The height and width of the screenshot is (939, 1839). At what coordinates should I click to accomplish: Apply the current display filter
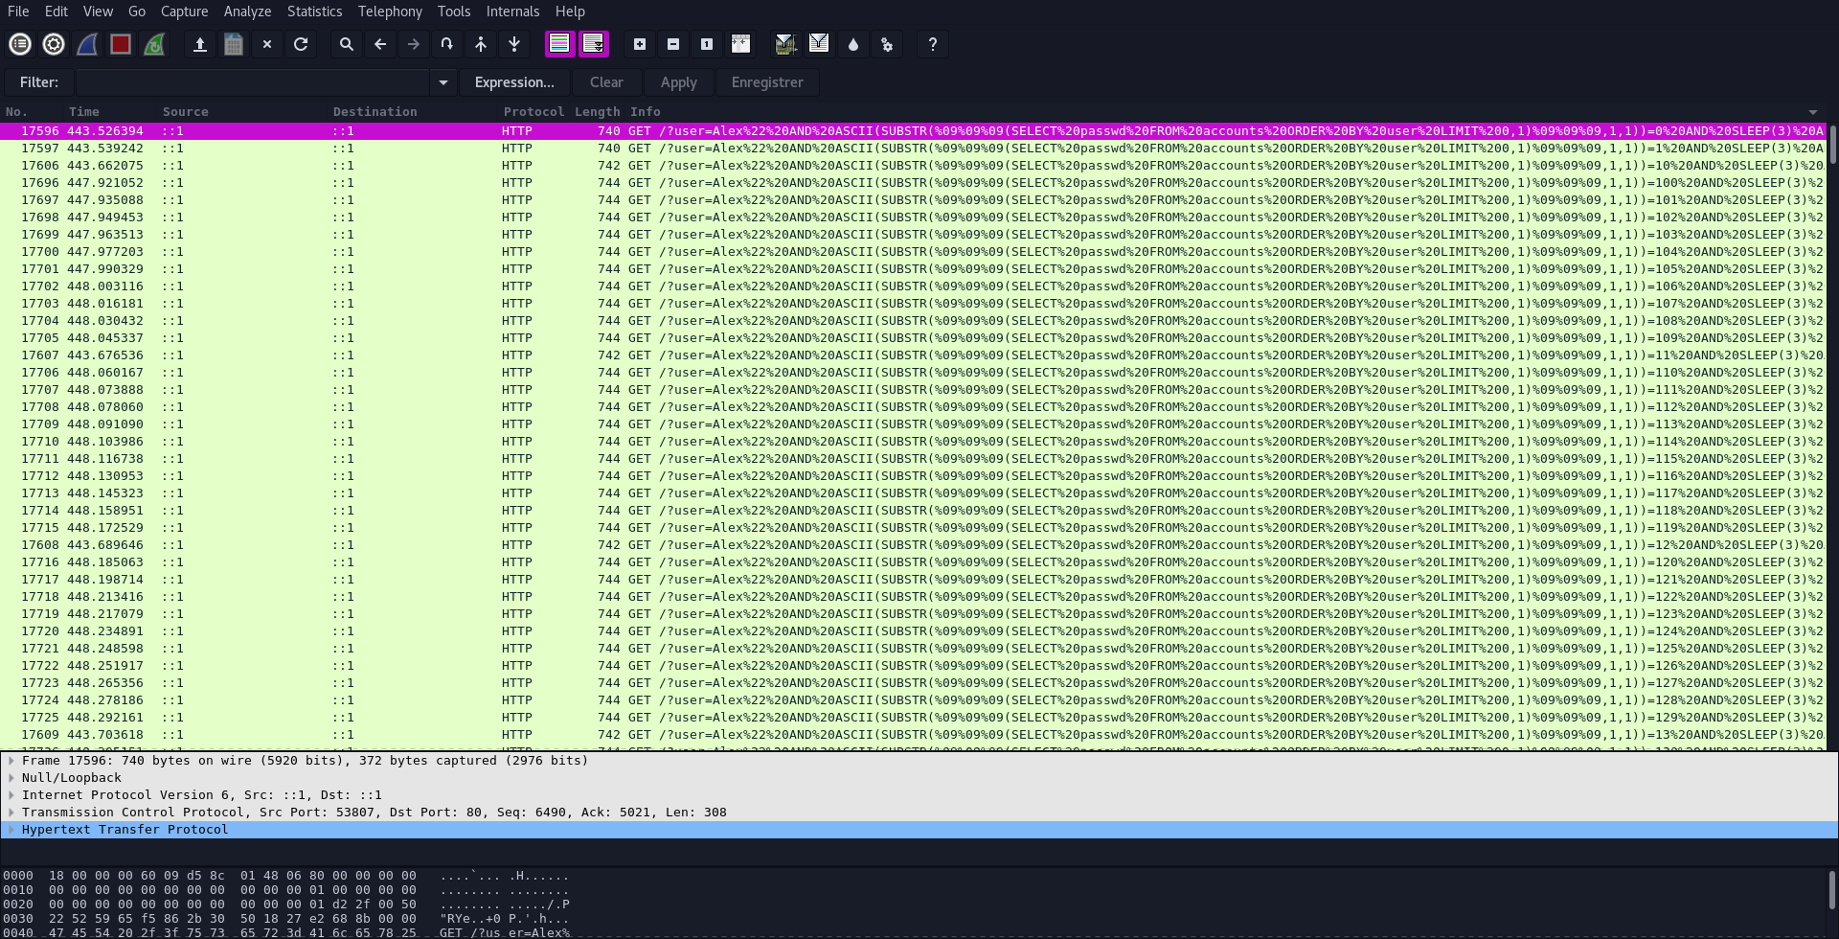678,82
